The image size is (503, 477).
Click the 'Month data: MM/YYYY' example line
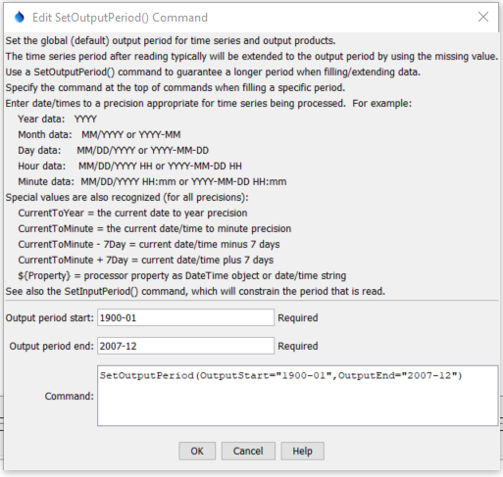[99, 134]
